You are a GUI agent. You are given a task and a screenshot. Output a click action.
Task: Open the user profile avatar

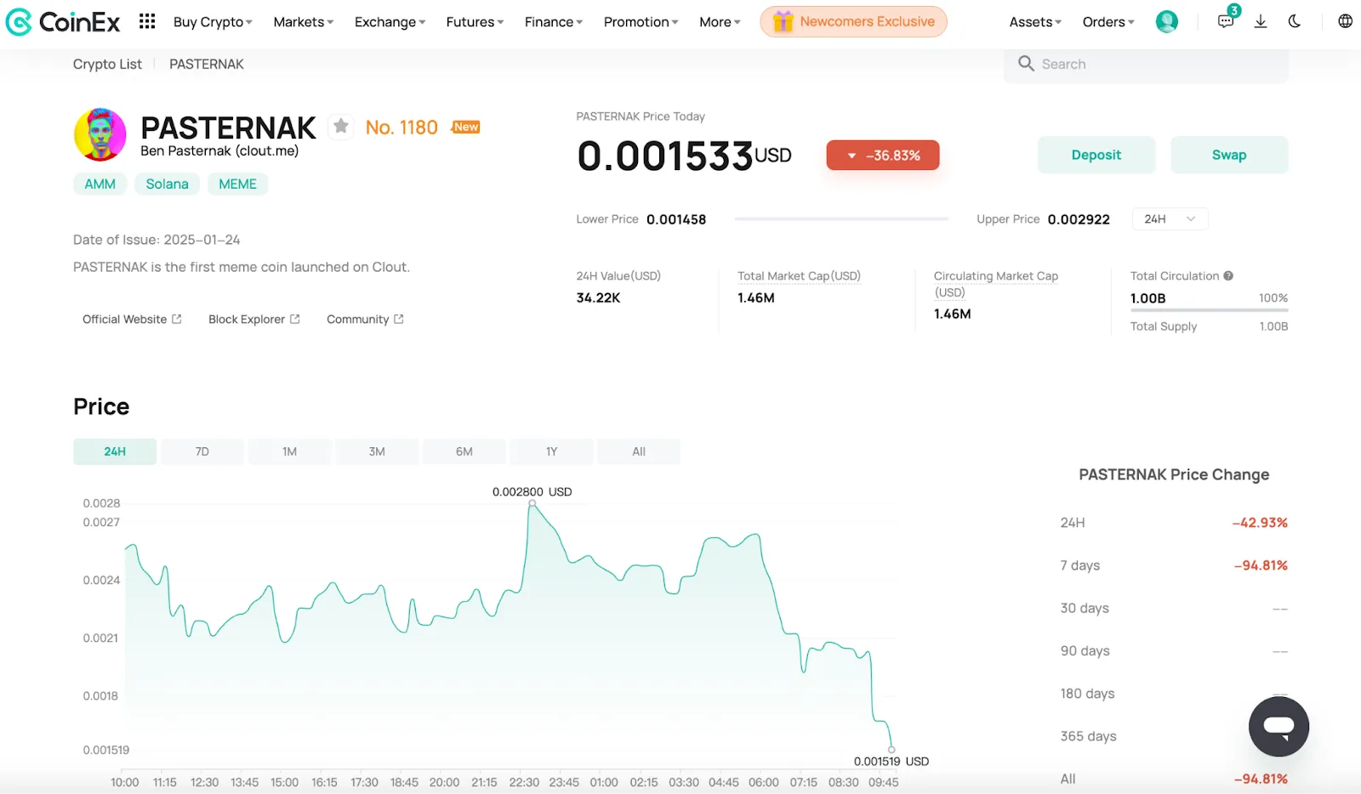tap(1166, 21)
